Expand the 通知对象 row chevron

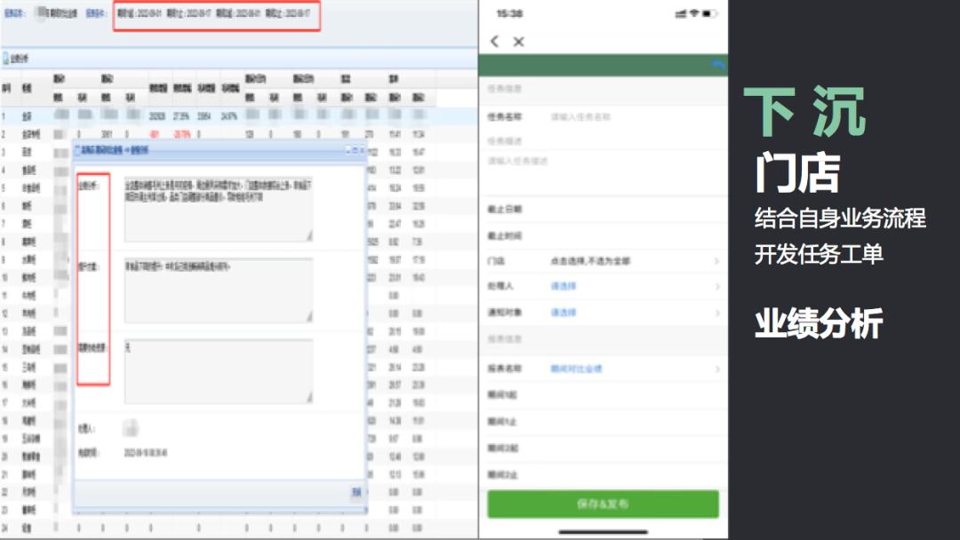pyautogui.click(x=716, y=314)
